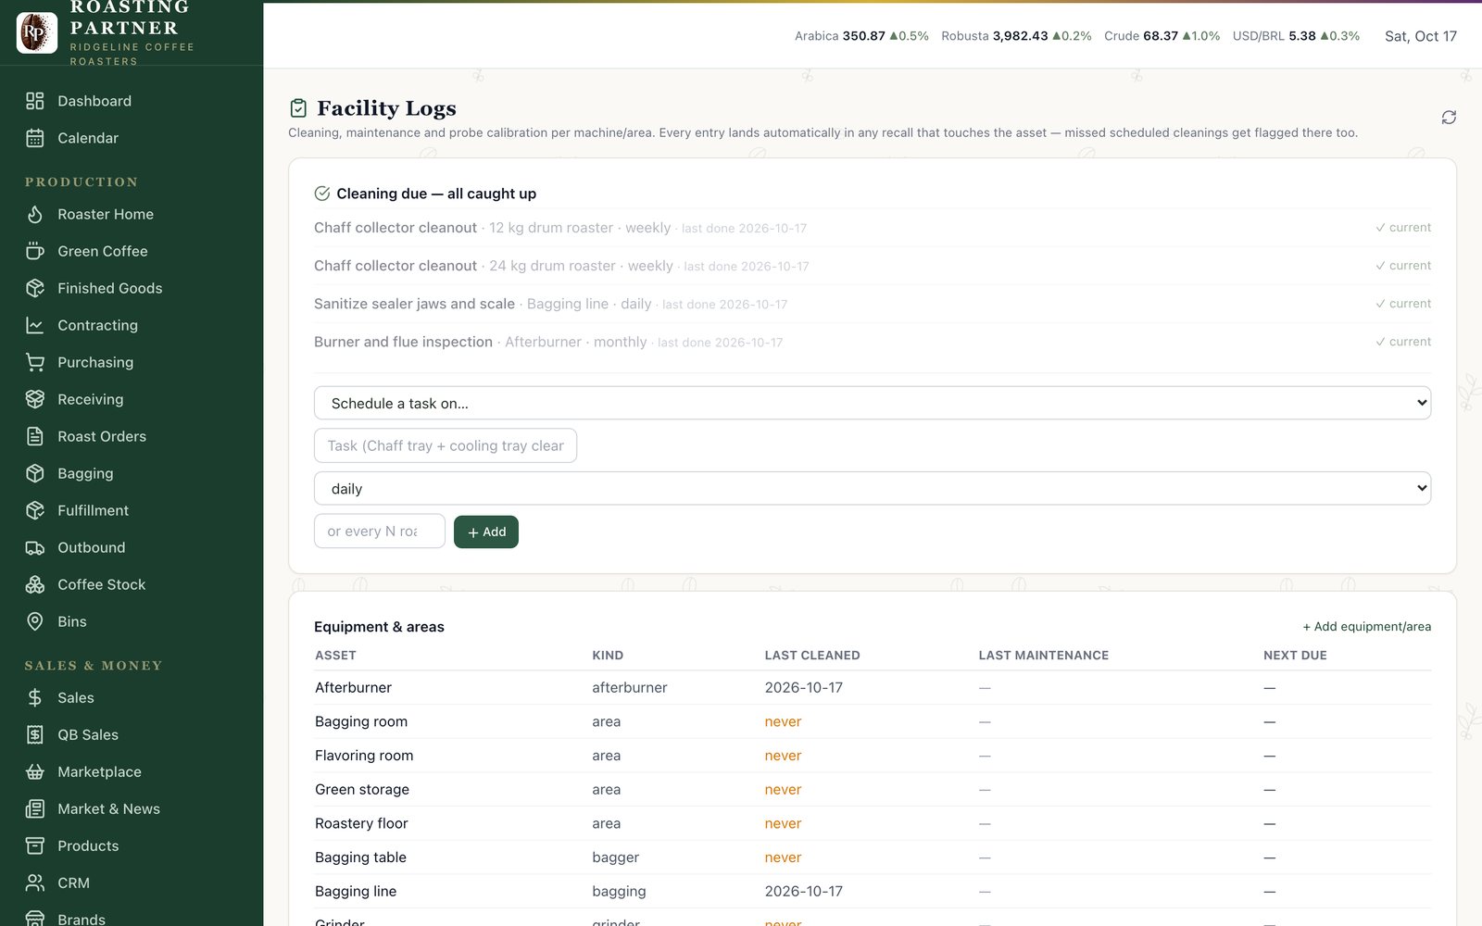Click the USD/BRL 5.38 ticker
The image size is (1482, 926).
[1296, 36]
